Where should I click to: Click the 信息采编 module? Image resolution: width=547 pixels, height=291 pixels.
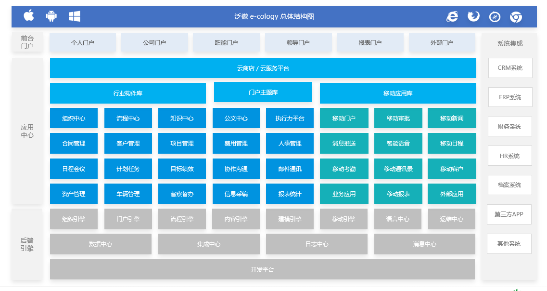(x=236, y=194)
